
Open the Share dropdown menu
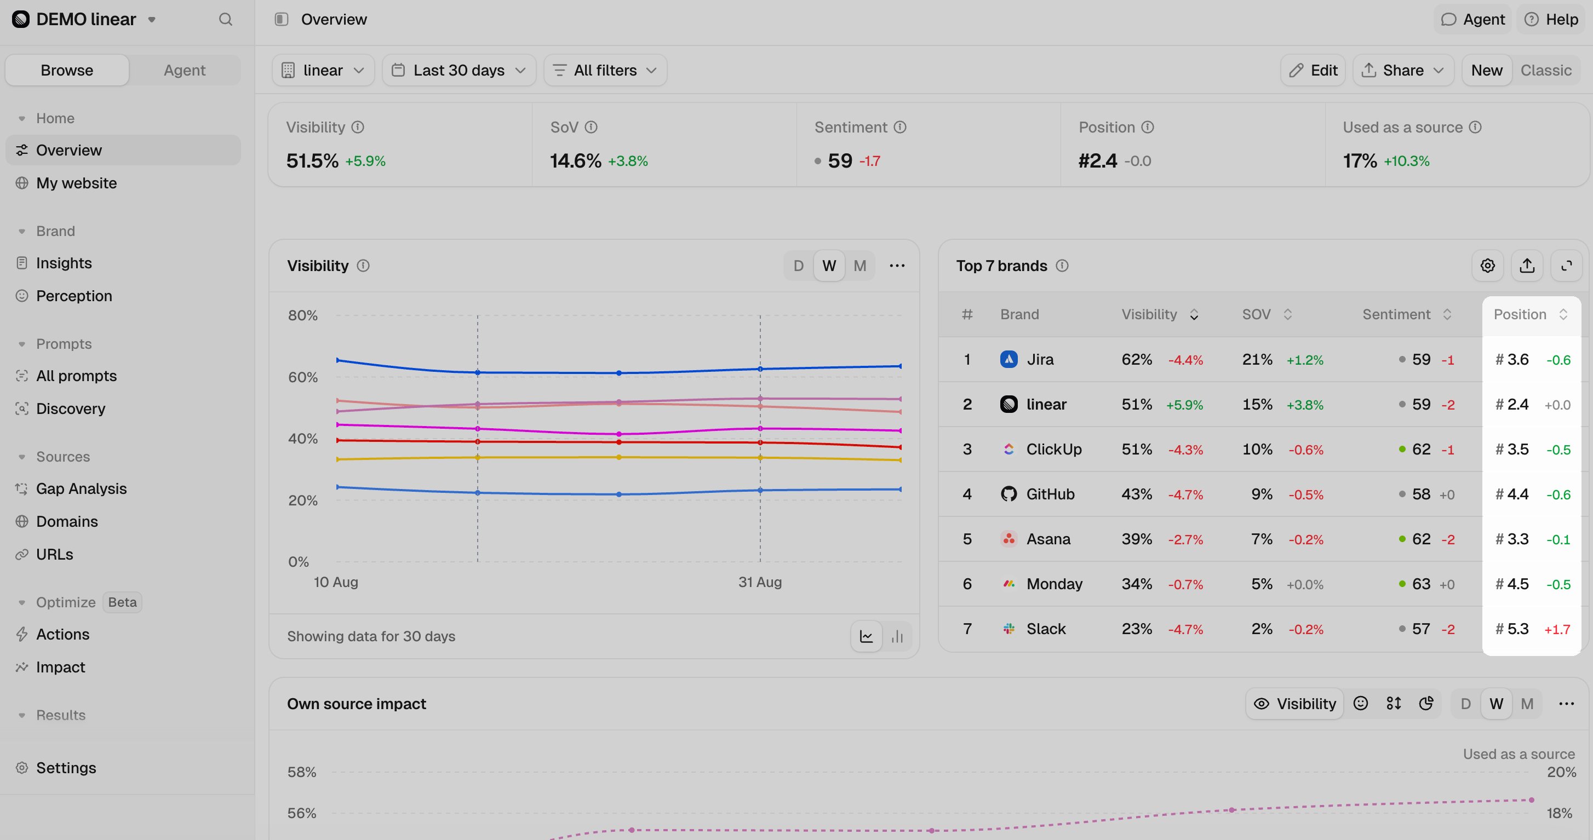coord(1403,70)
